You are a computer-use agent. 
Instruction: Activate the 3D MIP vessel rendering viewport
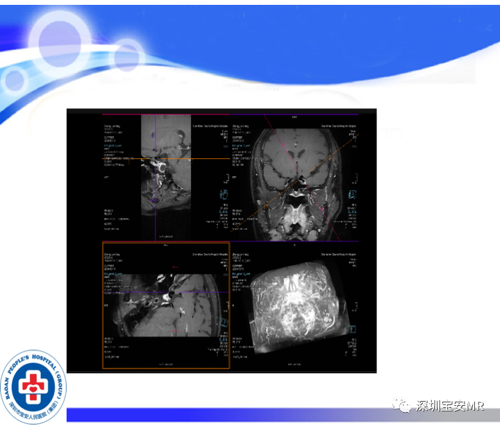coord(294,305)
